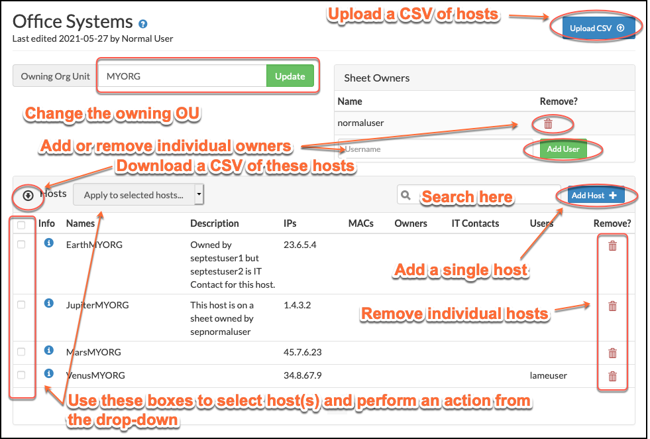Viewport: 650px width, 439px height.
Task: Click the trash icon for normaluser owner
Action: 548,123
